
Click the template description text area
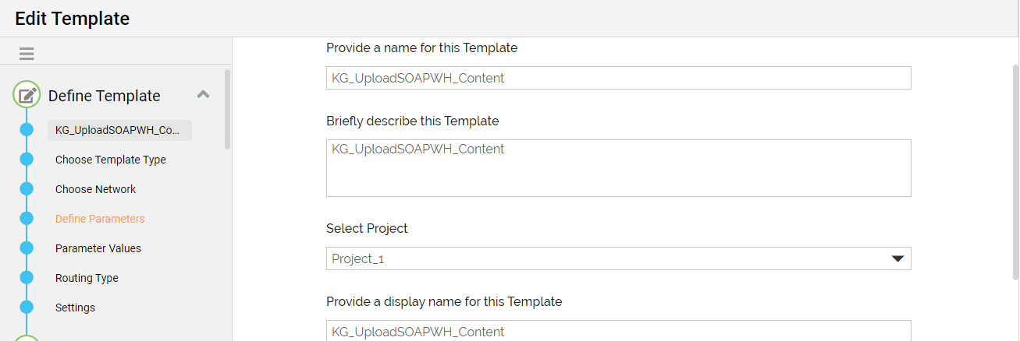(618, 168)
